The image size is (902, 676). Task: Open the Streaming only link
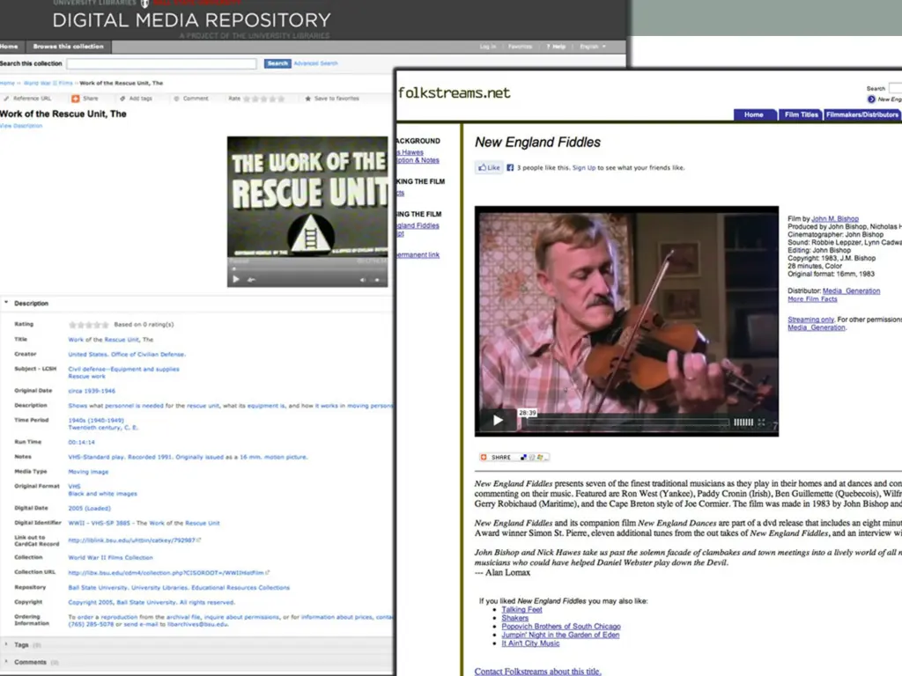point(810,320)
